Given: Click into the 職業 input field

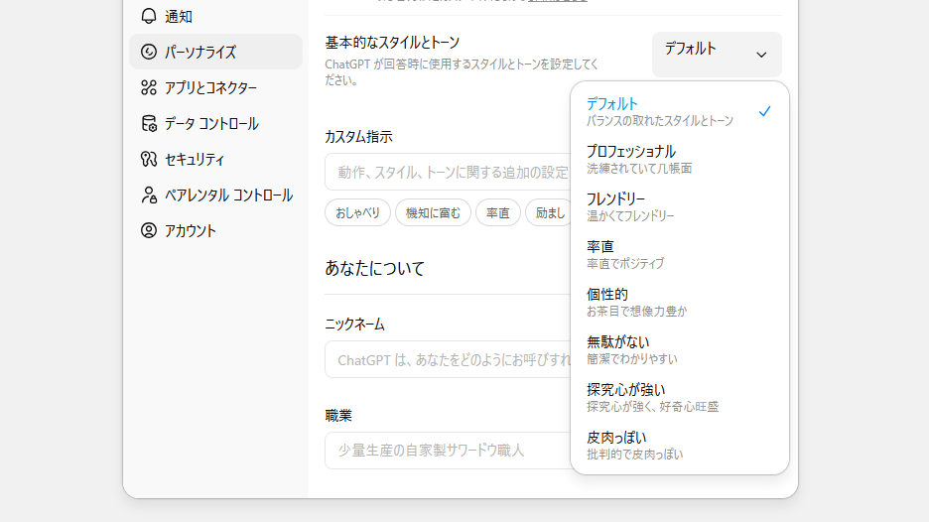Looking at the screenshot, I should click(449, 450).
